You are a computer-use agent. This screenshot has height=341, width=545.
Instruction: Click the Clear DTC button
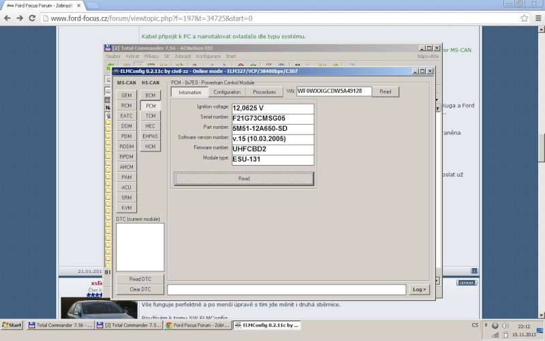click(140, 289)
